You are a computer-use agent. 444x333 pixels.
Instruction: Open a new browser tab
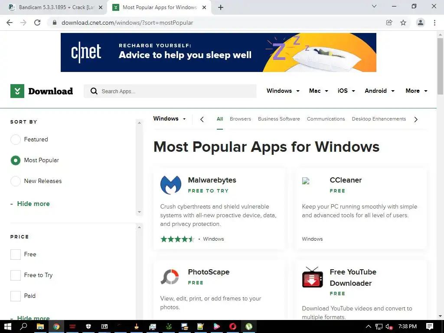221,7
